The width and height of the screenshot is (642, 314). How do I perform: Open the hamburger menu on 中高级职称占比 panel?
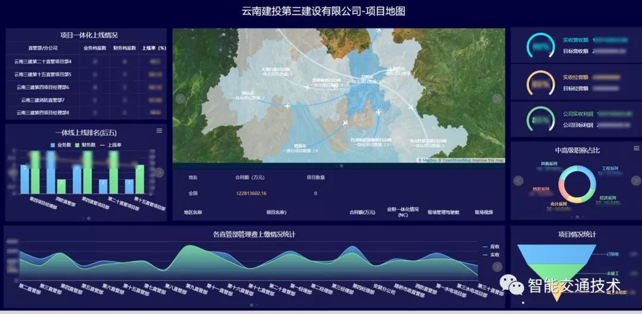636,148
